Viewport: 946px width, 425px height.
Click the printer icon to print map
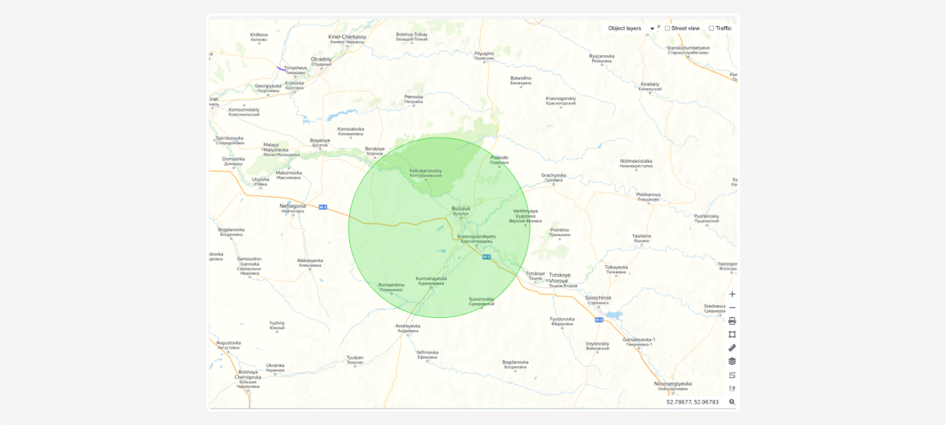732,321
